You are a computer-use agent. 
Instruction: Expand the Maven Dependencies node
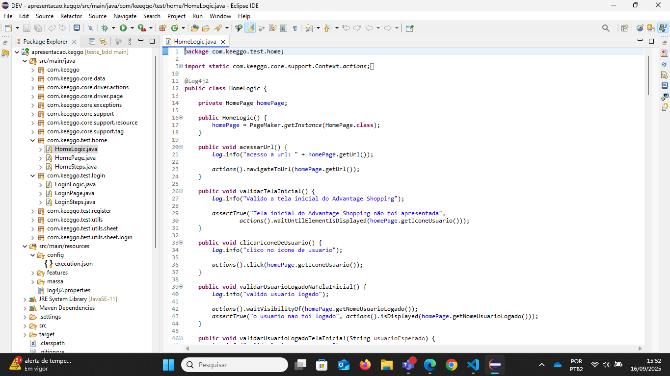click(25, 308)
